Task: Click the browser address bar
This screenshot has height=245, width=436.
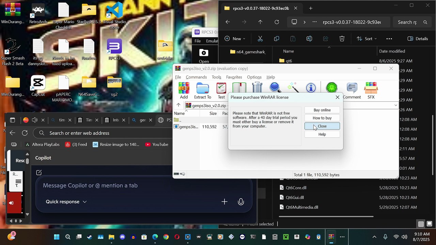Action: (103, 133)
